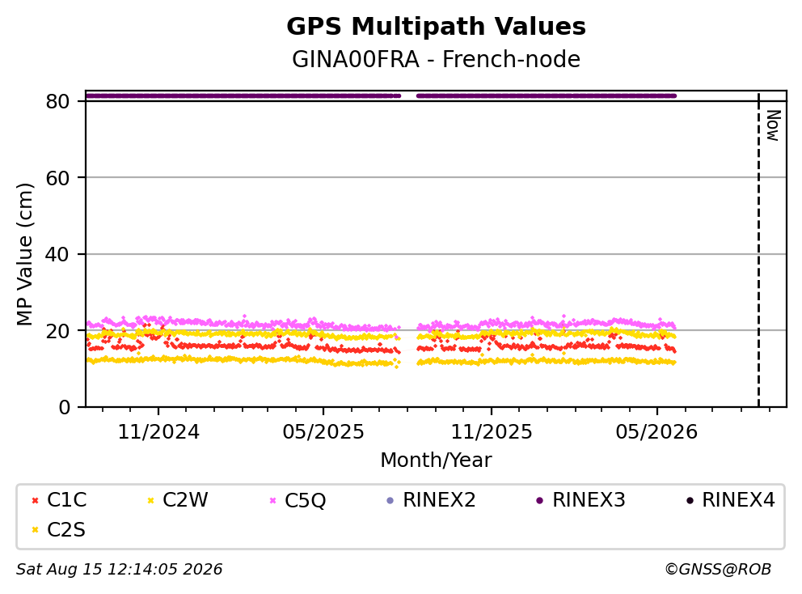Click the RINEX4 black legend dot
This screenshot has height=594, width=802.
pyautogui.click(x=690, y=500)
